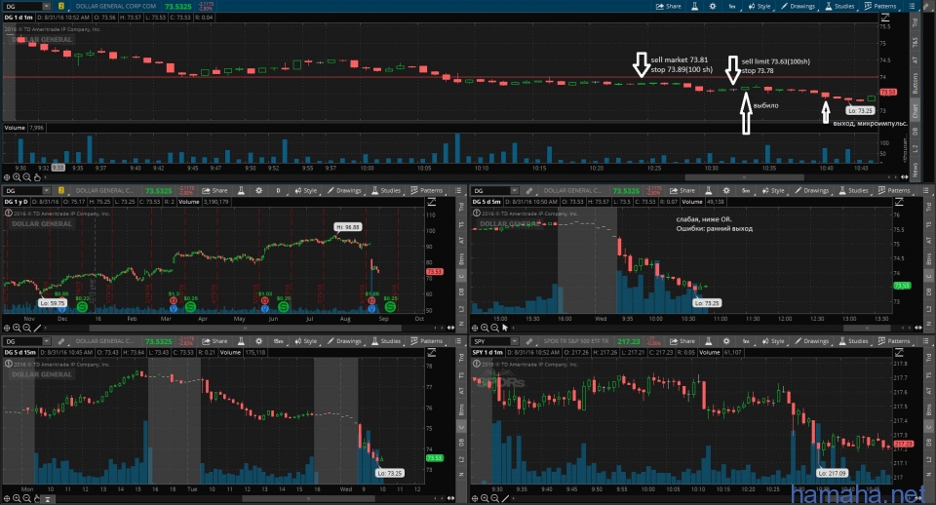936x505 pixels.
Task: Open chart settings gear in the top DG 1m chart
Action: 713,6
